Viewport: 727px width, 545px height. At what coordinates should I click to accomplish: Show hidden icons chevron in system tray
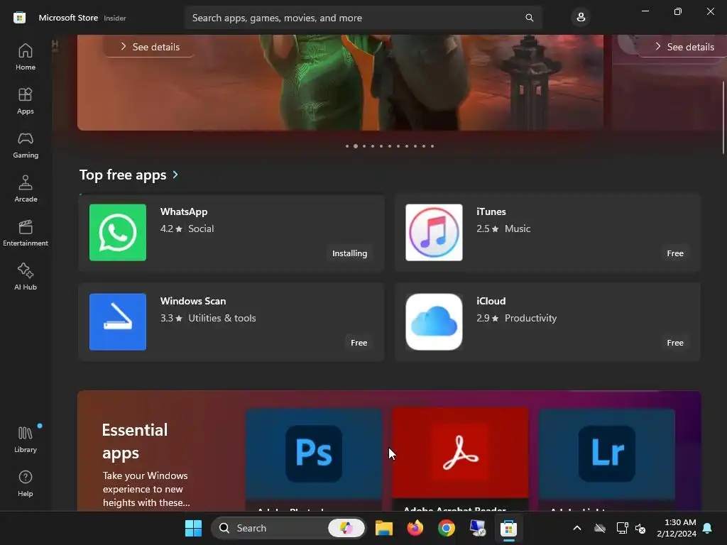(577, 528)
